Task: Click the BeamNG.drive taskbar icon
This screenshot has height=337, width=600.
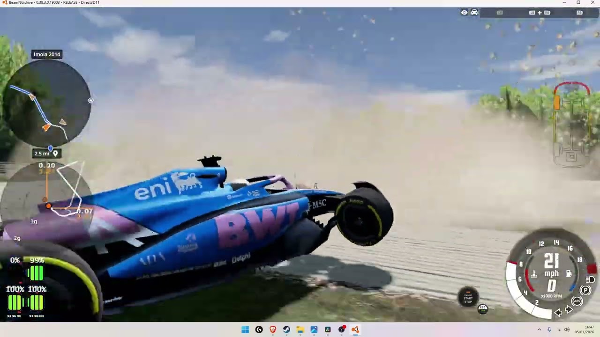Action: click(x=355, y=330)
